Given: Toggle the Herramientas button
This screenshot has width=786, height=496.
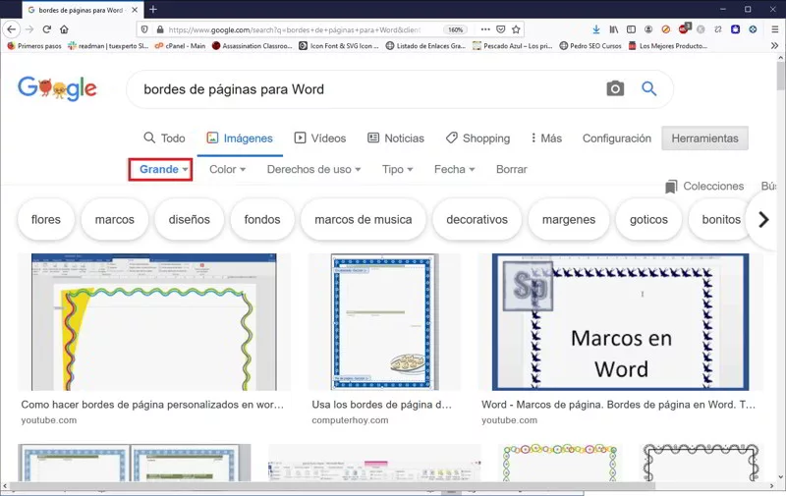Looking at the screenshot, I should coord(704,138).
